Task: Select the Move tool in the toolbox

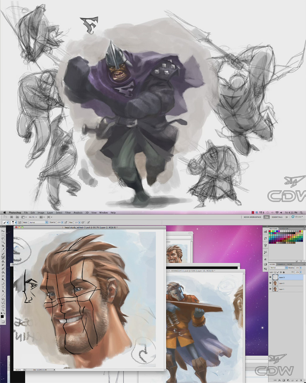Action: [x=3, y=231]
